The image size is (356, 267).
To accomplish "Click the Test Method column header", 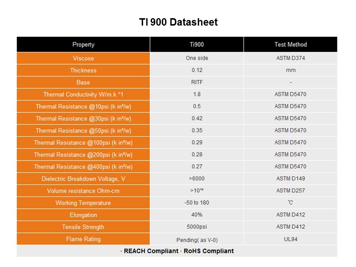I will 290,44.
